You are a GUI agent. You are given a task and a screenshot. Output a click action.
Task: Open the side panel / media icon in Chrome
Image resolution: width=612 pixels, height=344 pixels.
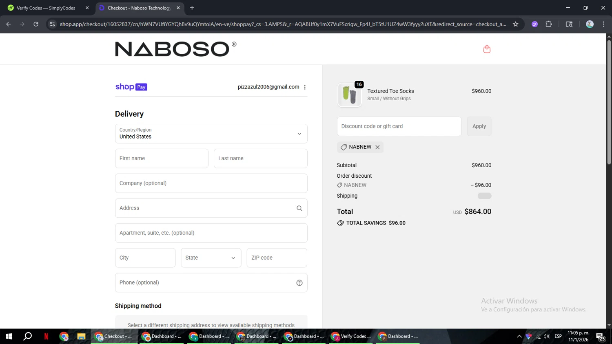click(569, 24)
